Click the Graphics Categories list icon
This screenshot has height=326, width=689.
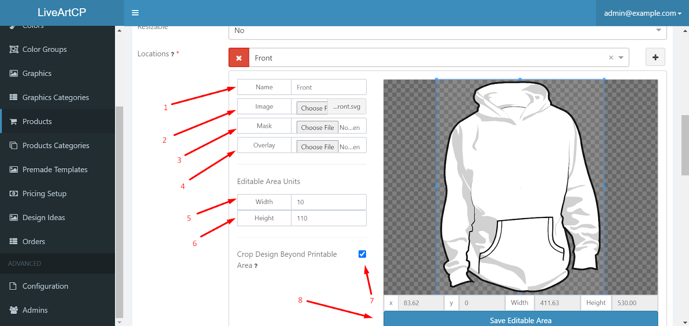pyautogui.click(x=14, y=97)
